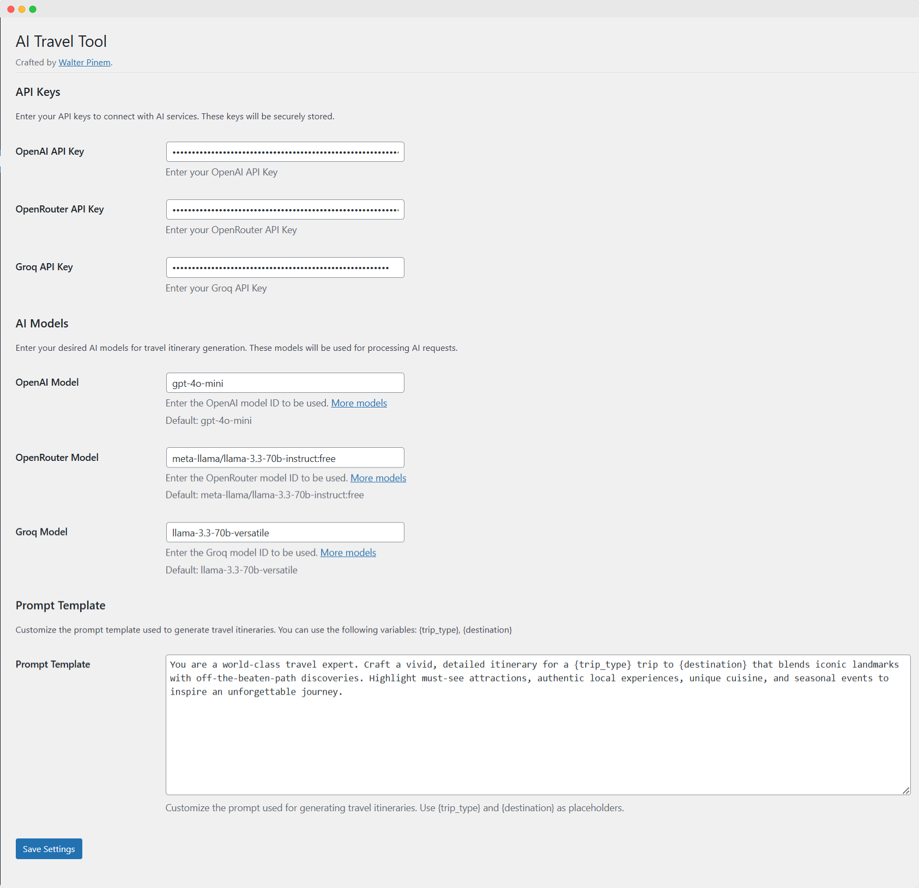The image size is (919, 888).
Task: Click the "OpenRouter Model" field label
Action: tap(57, 458)
